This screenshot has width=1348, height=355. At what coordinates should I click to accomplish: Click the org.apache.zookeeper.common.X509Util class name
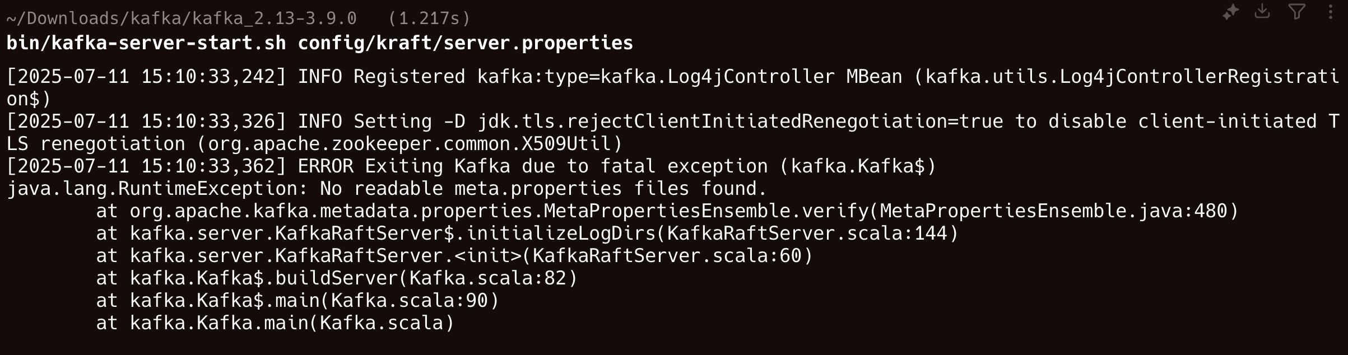click(x=409, y=144)
